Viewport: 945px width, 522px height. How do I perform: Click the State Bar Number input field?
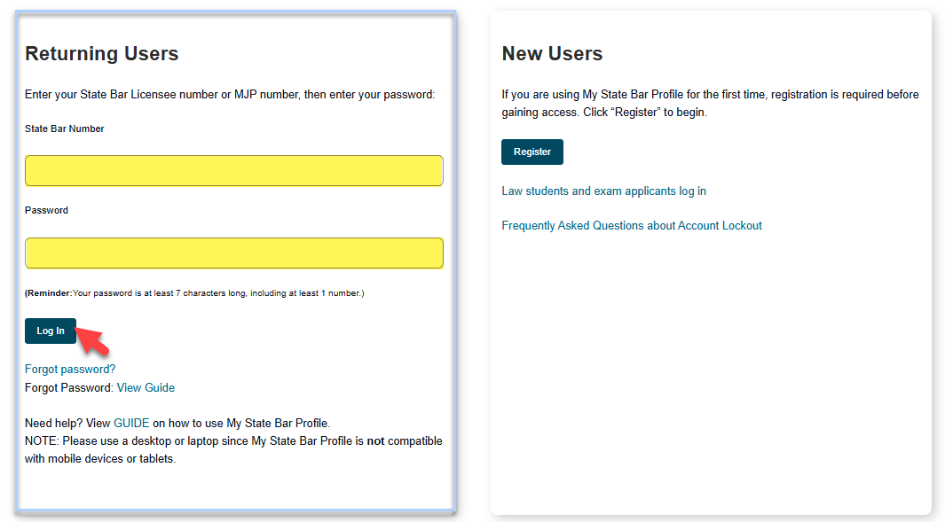pyautogui.click(x=233, y=171)
